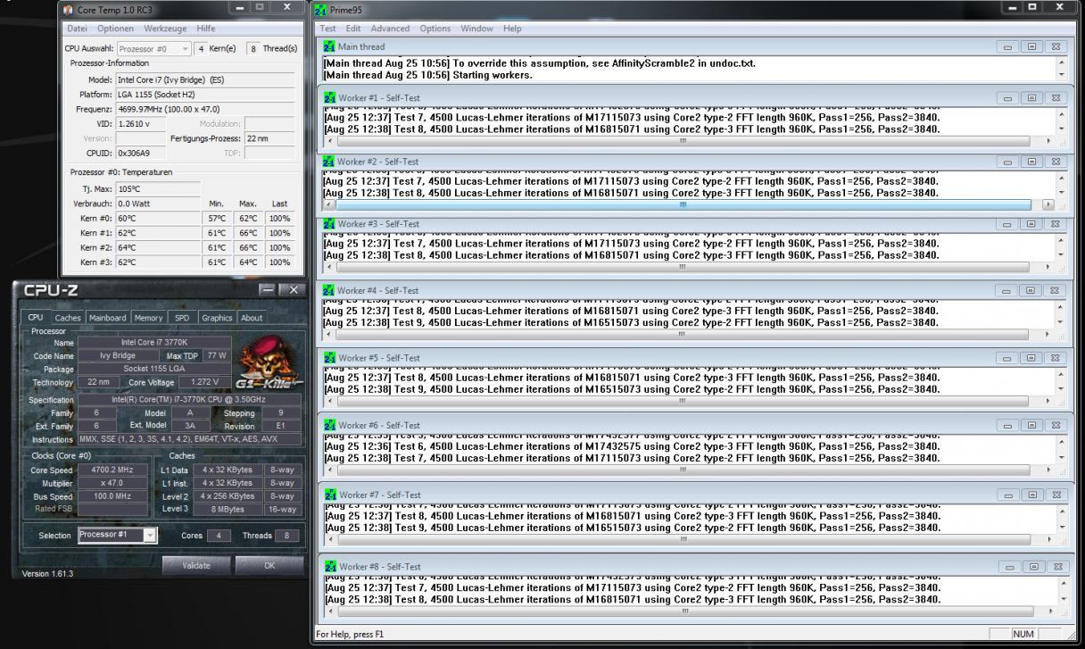Click the Level 3 cache value 8 MBytes
The height and width of the screenshot is (649, 1085).
point(228,509)
